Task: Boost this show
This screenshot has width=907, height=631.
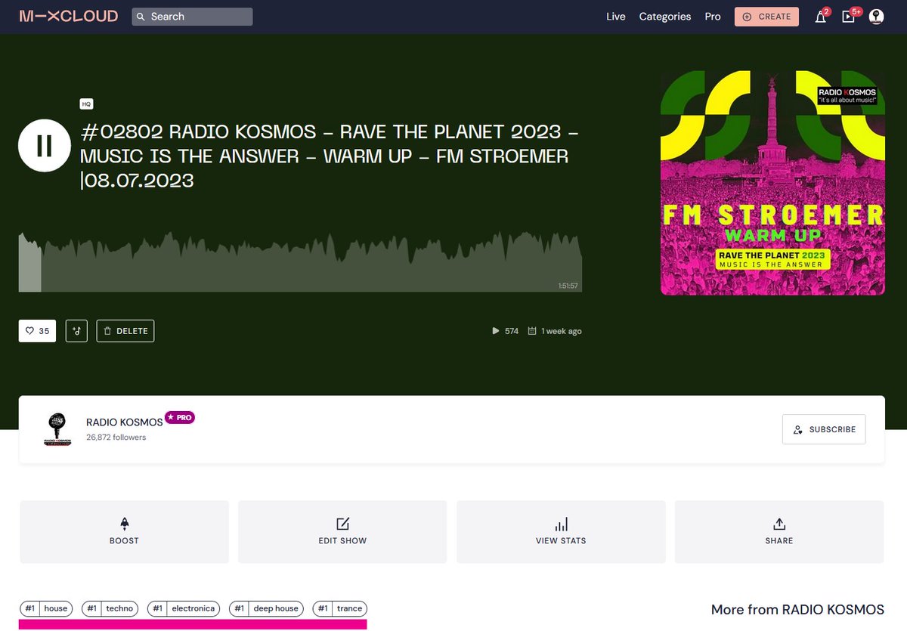Action: 124,532
